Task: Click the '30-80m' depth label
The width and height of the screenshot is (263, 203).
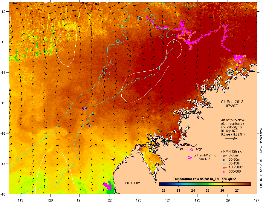Action: pyautogui.click(x=234, y=160)
